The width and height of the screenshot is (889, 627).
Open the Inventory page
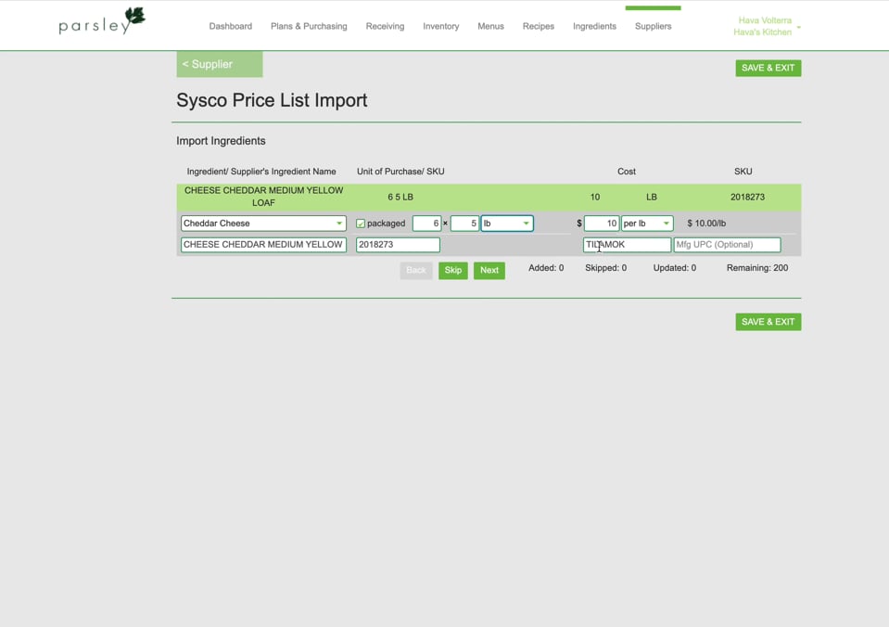[440, 26]
